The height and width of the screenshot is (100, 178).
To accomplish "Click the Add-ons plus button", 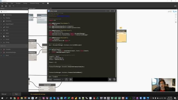I will coord(26,46).
